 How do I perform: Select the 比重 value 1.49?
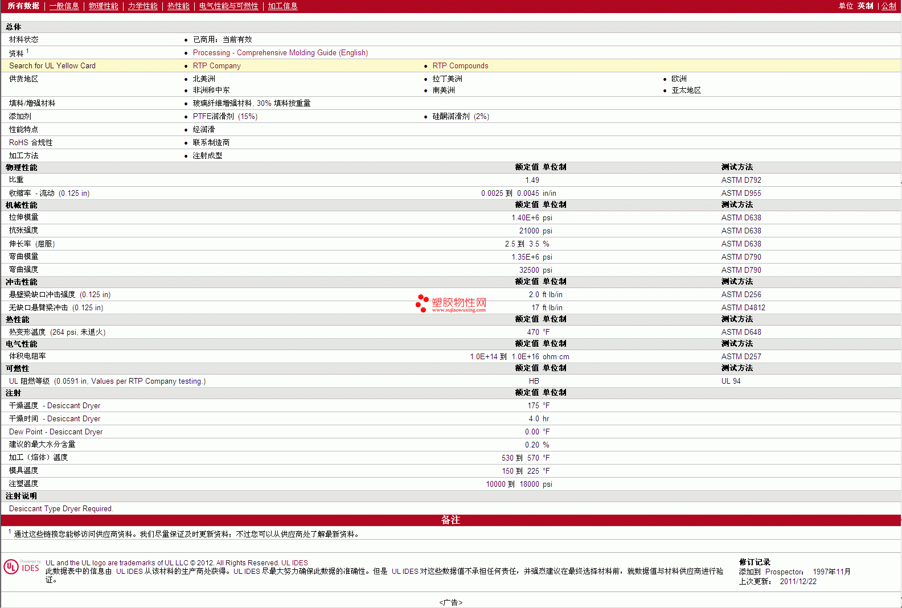[x=532, y=180]
